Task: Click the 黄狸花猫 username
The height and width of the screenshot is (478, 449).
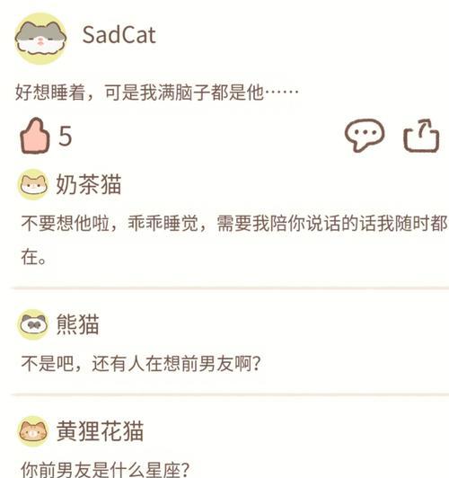Action: click(100, 431)
